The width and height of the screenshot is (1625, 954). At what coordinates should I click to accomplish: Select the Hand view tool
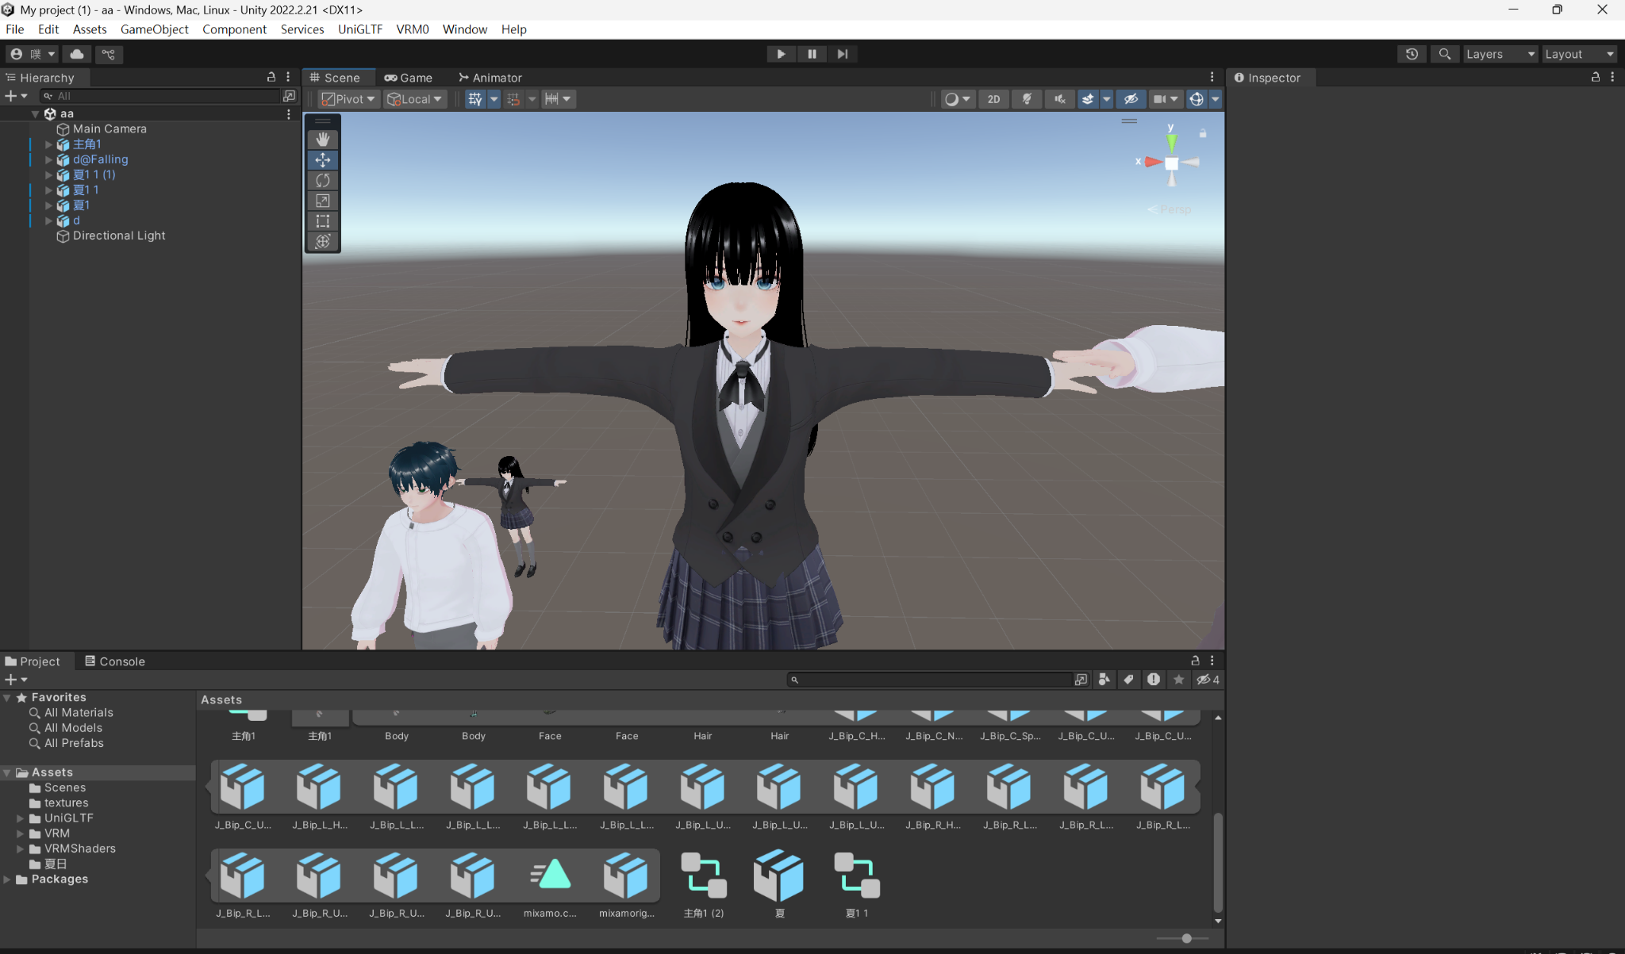[322, 140]
